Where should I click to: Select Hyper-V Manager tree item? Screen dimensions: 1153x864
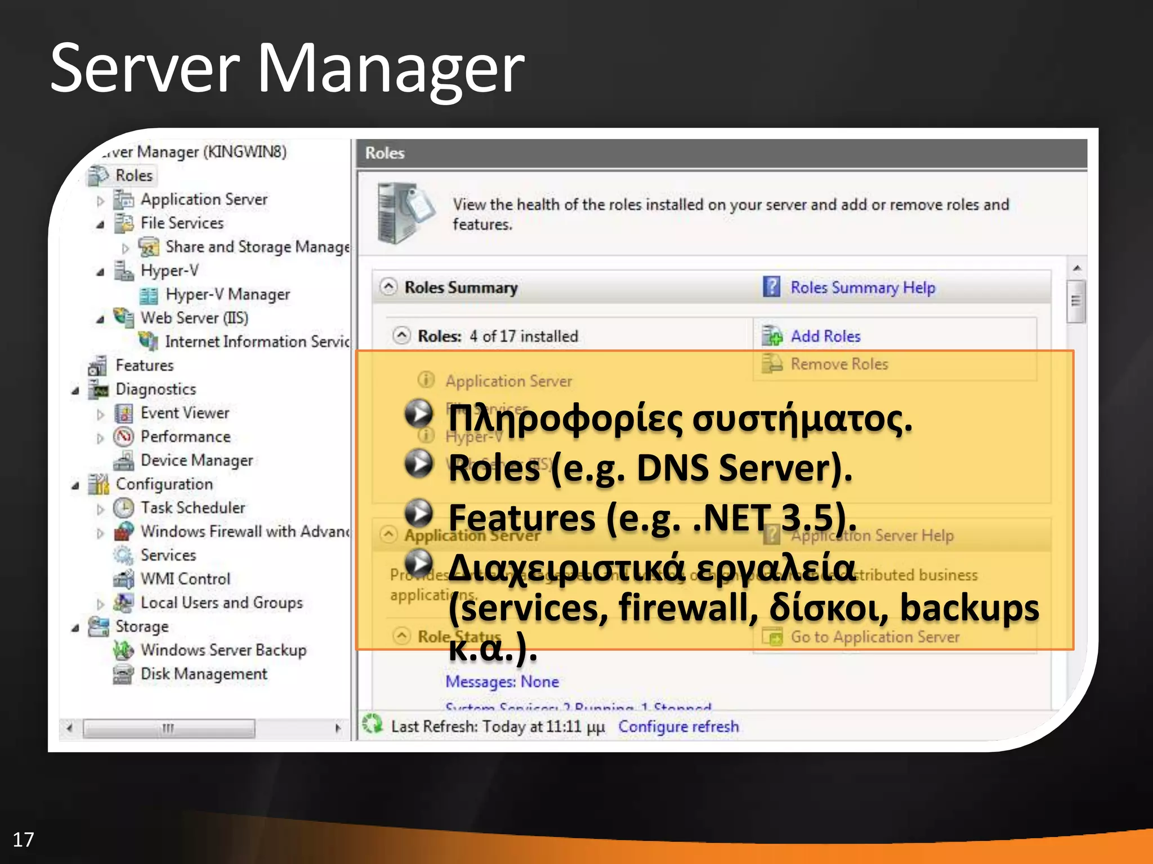(x=227, y=294)
